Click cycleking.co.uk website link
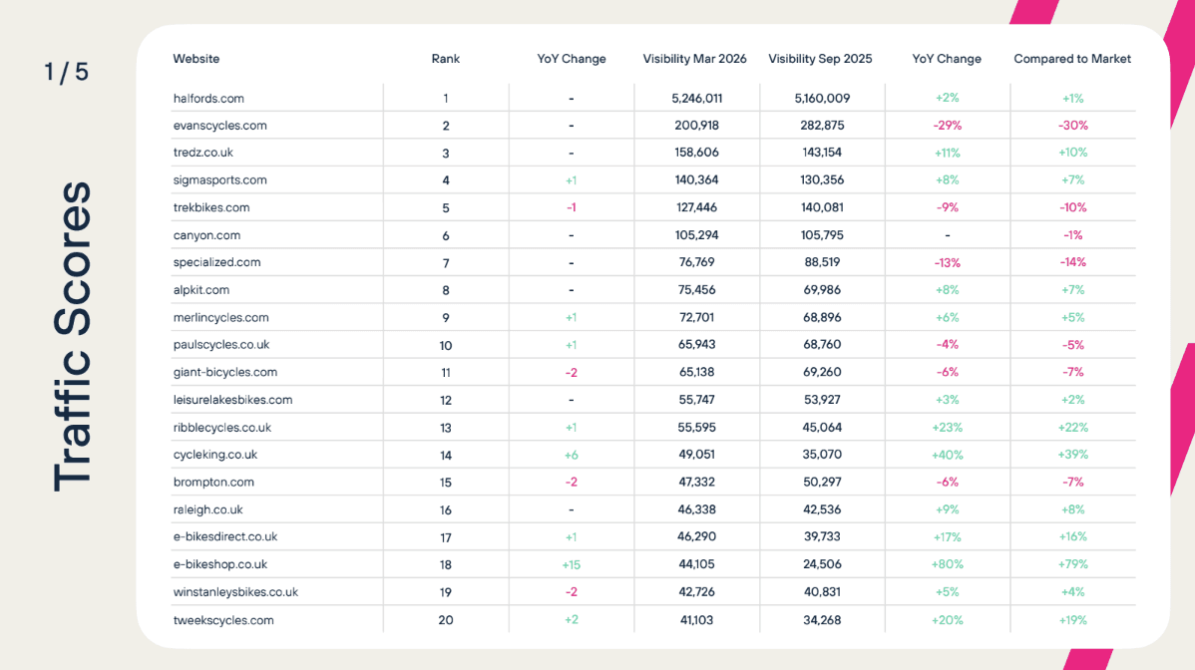This screenshot has height=670, width=1195. [x=215, y=455]
